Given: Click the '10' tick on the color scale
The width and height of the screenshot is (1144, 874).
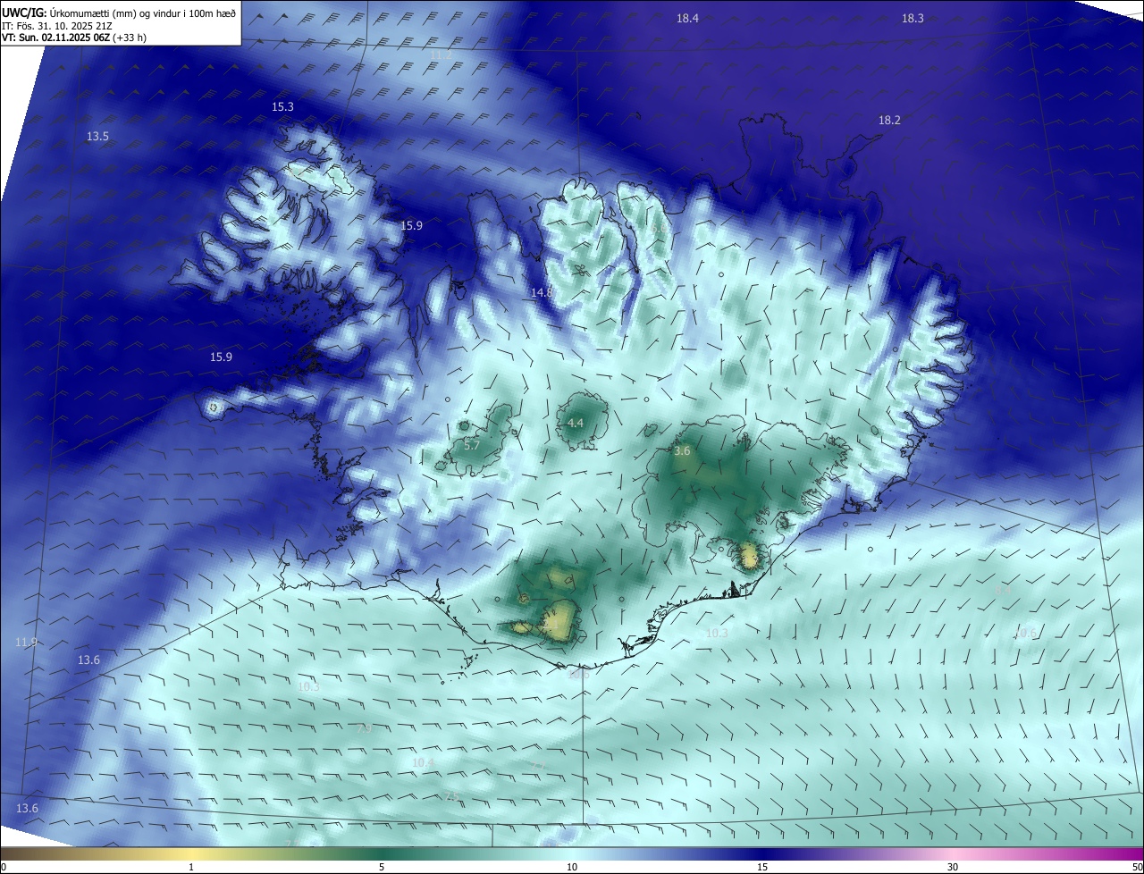Looking at the screenshot, I should pos(572,867).
